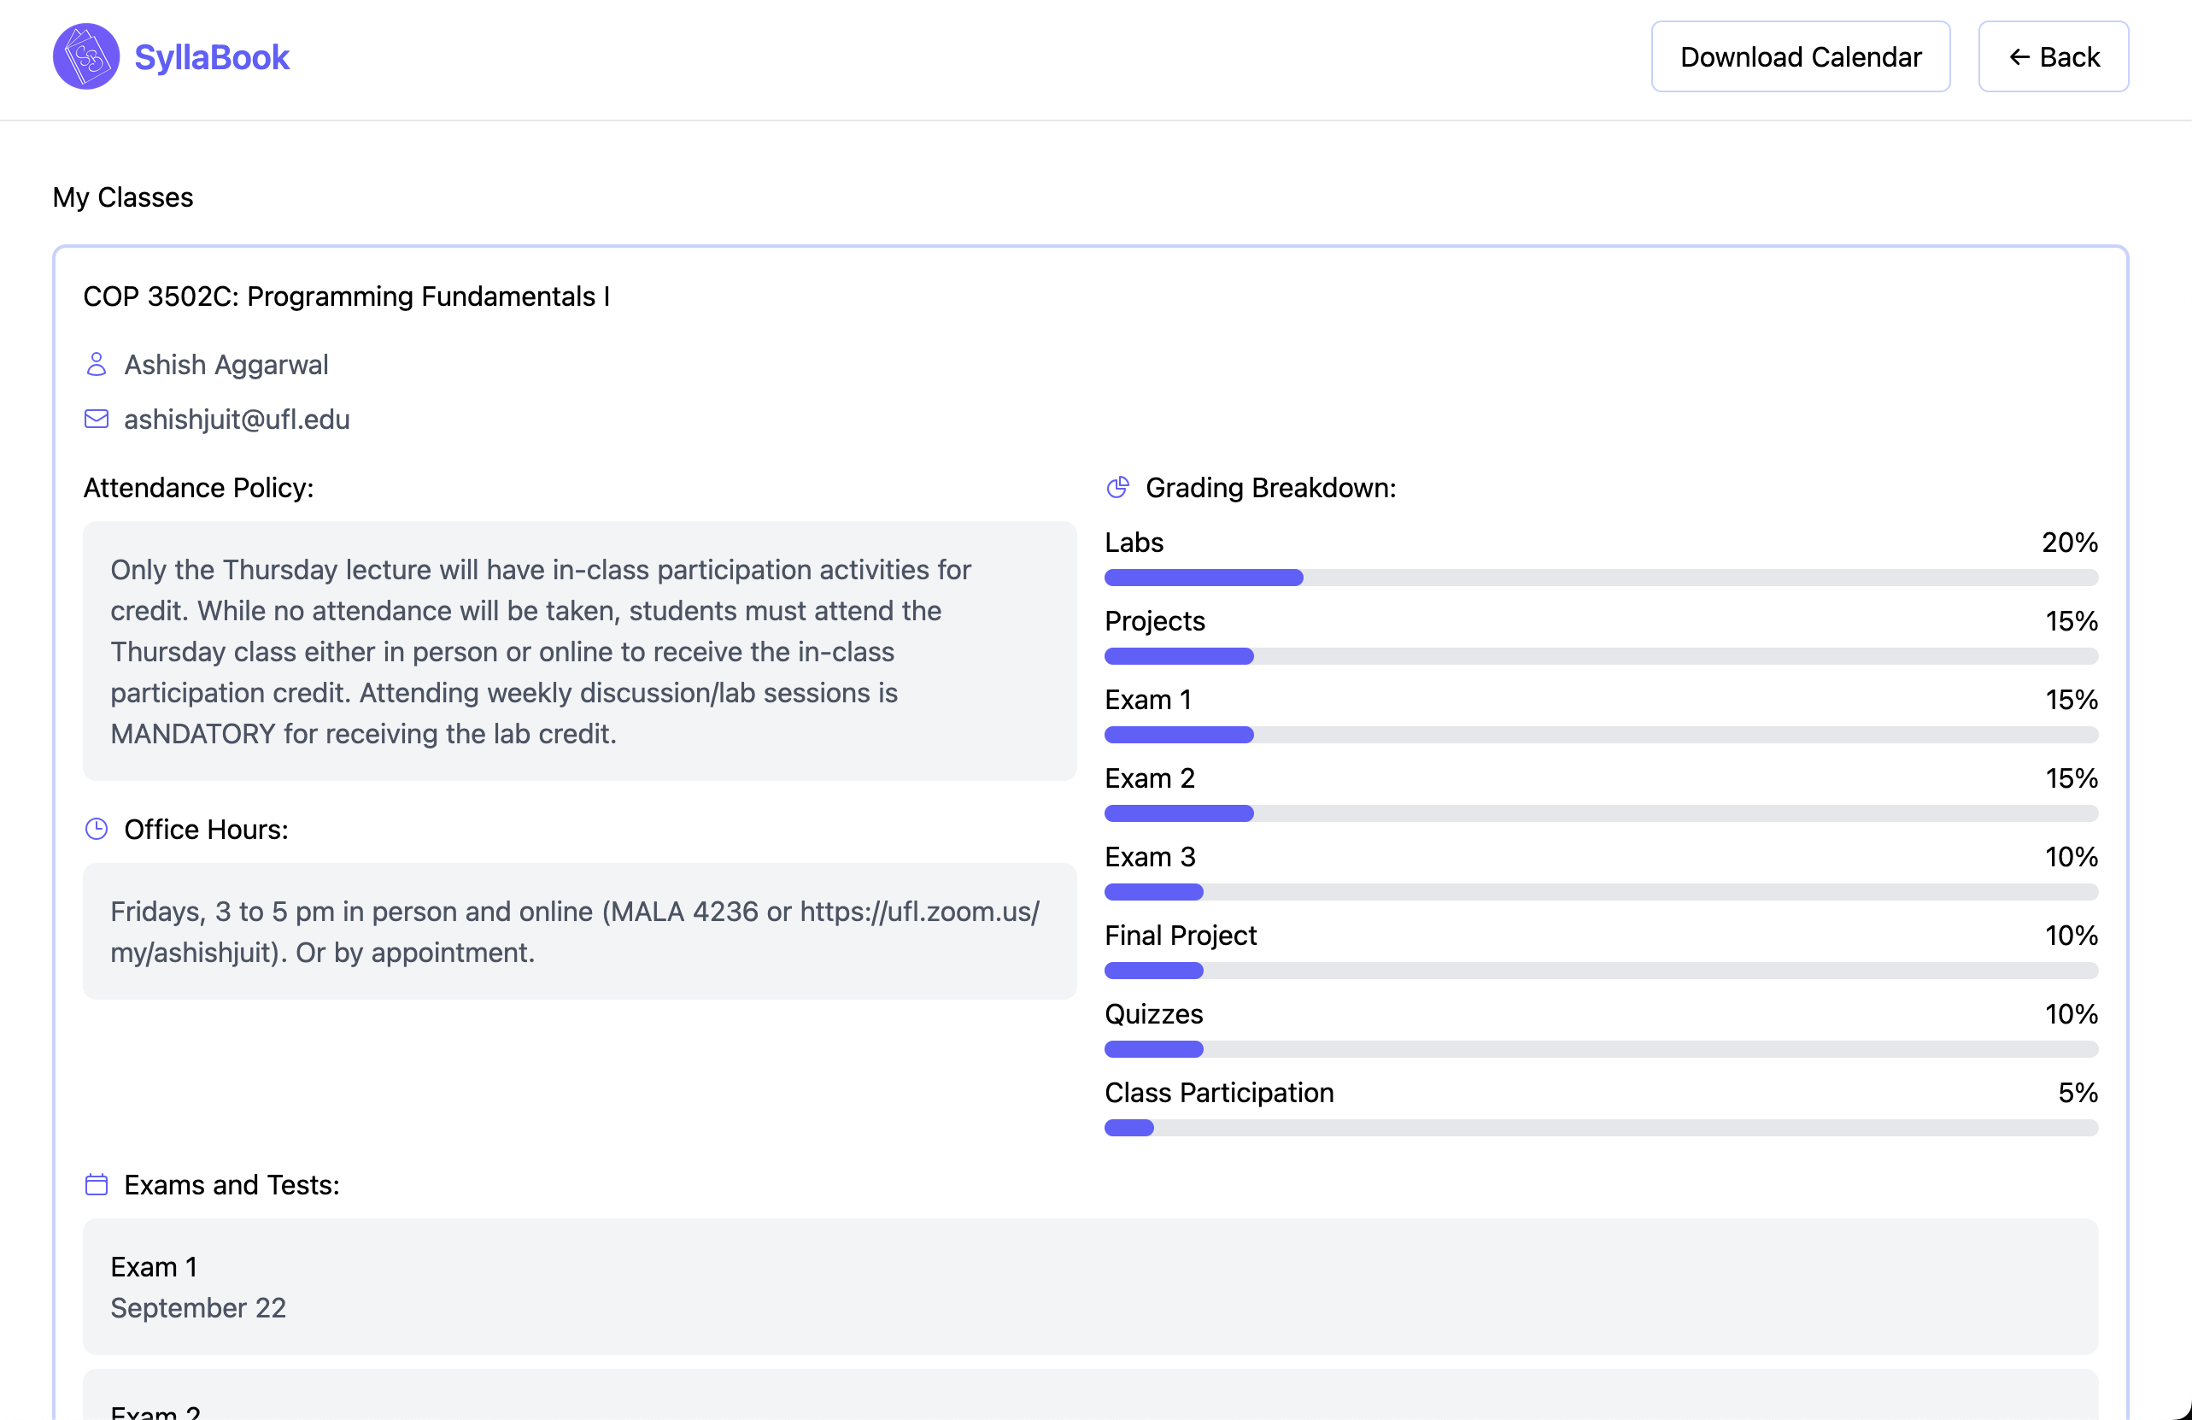This screenshot has width=2192, height=1420.
Task: Click the Grading Breakdown pie chart icon
Action: [x=1117, y=487]
